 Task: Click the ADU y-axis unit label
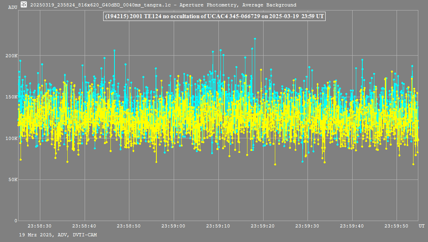[12, 8]
